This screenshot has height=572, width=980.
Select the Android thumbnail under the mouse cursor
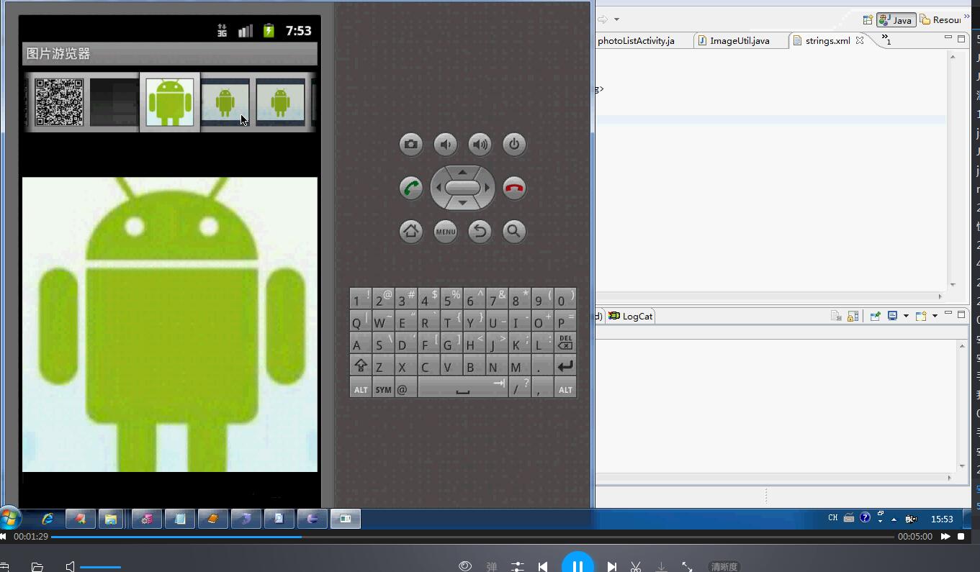tap(225, 102)
